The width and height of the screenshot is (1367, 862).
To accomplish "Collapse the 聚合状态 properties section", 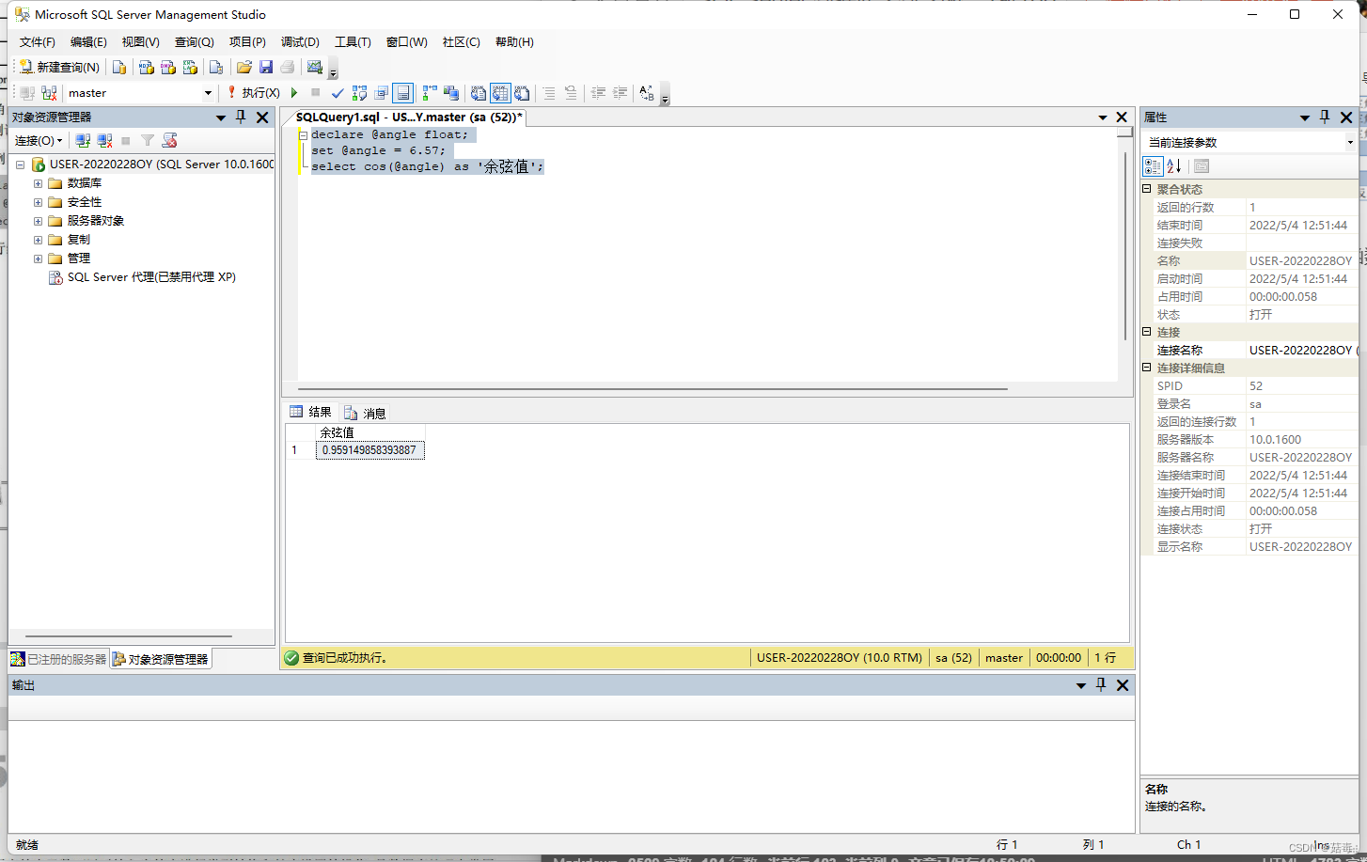I will tap(1147, 189).
